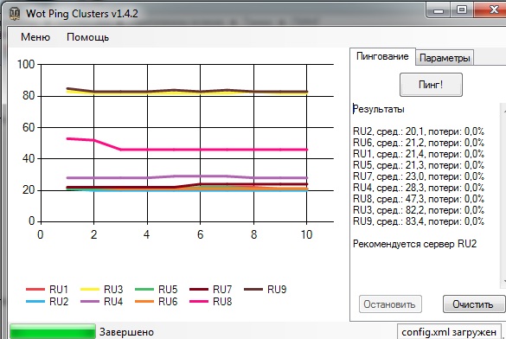The width and height of the screenshot is (506, 339).
Task: Click the RU5 green legend swatch
Action: tap(144, 290)
